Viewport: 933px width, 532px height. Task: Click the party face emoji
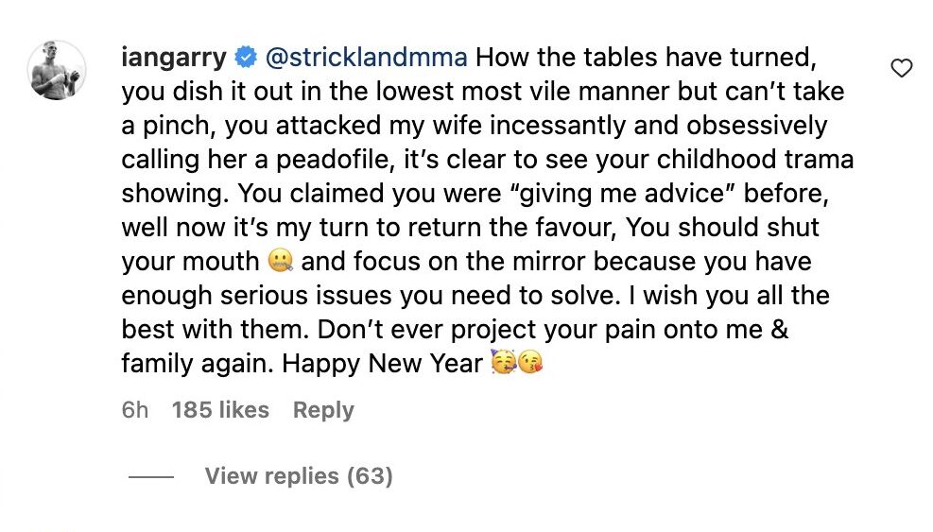coord(504,363)
